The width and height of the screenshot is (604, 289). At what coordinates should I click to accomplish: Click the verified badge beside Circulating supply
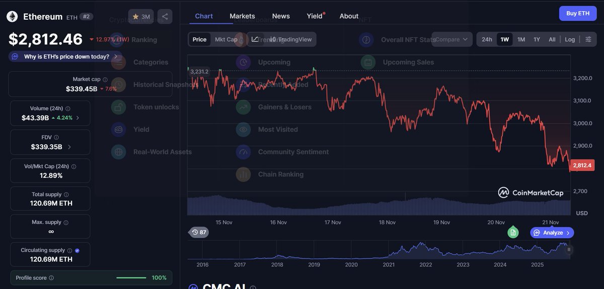click(77, 250)
